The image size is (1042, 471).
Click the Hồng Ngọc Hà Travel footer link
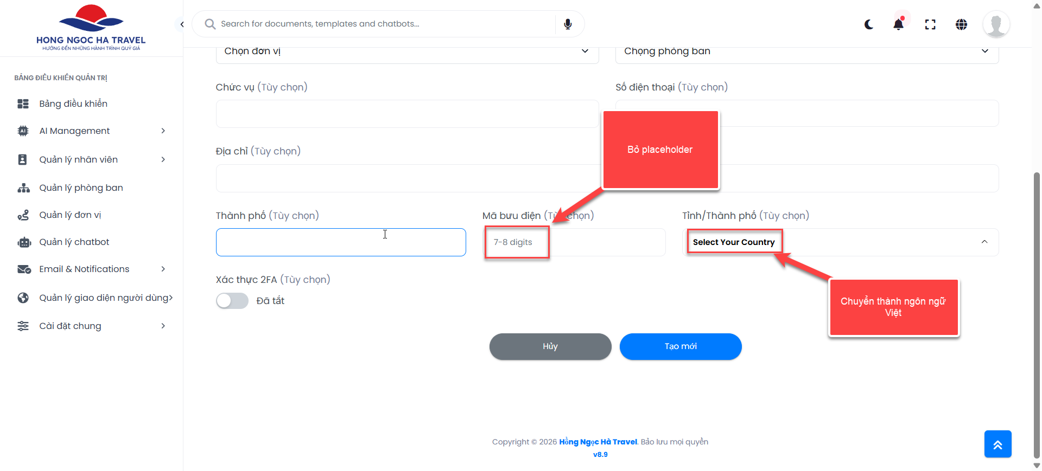coord(598,442)
